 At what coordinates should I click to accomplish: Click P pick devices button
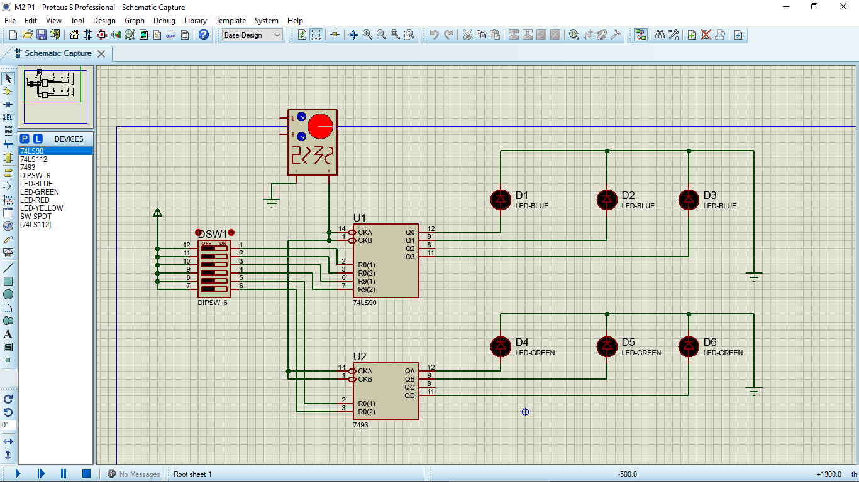point(25,139)
